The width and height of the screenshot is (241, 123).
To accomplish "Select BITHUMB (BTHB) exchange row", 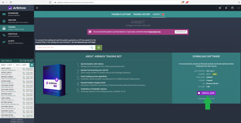I will 17,116.
